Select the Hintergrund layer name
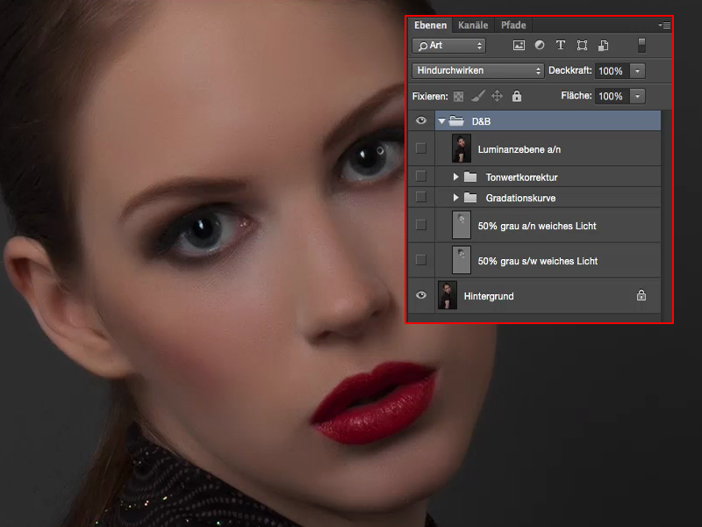Screen dimensions: 702x527 (489, 296)
